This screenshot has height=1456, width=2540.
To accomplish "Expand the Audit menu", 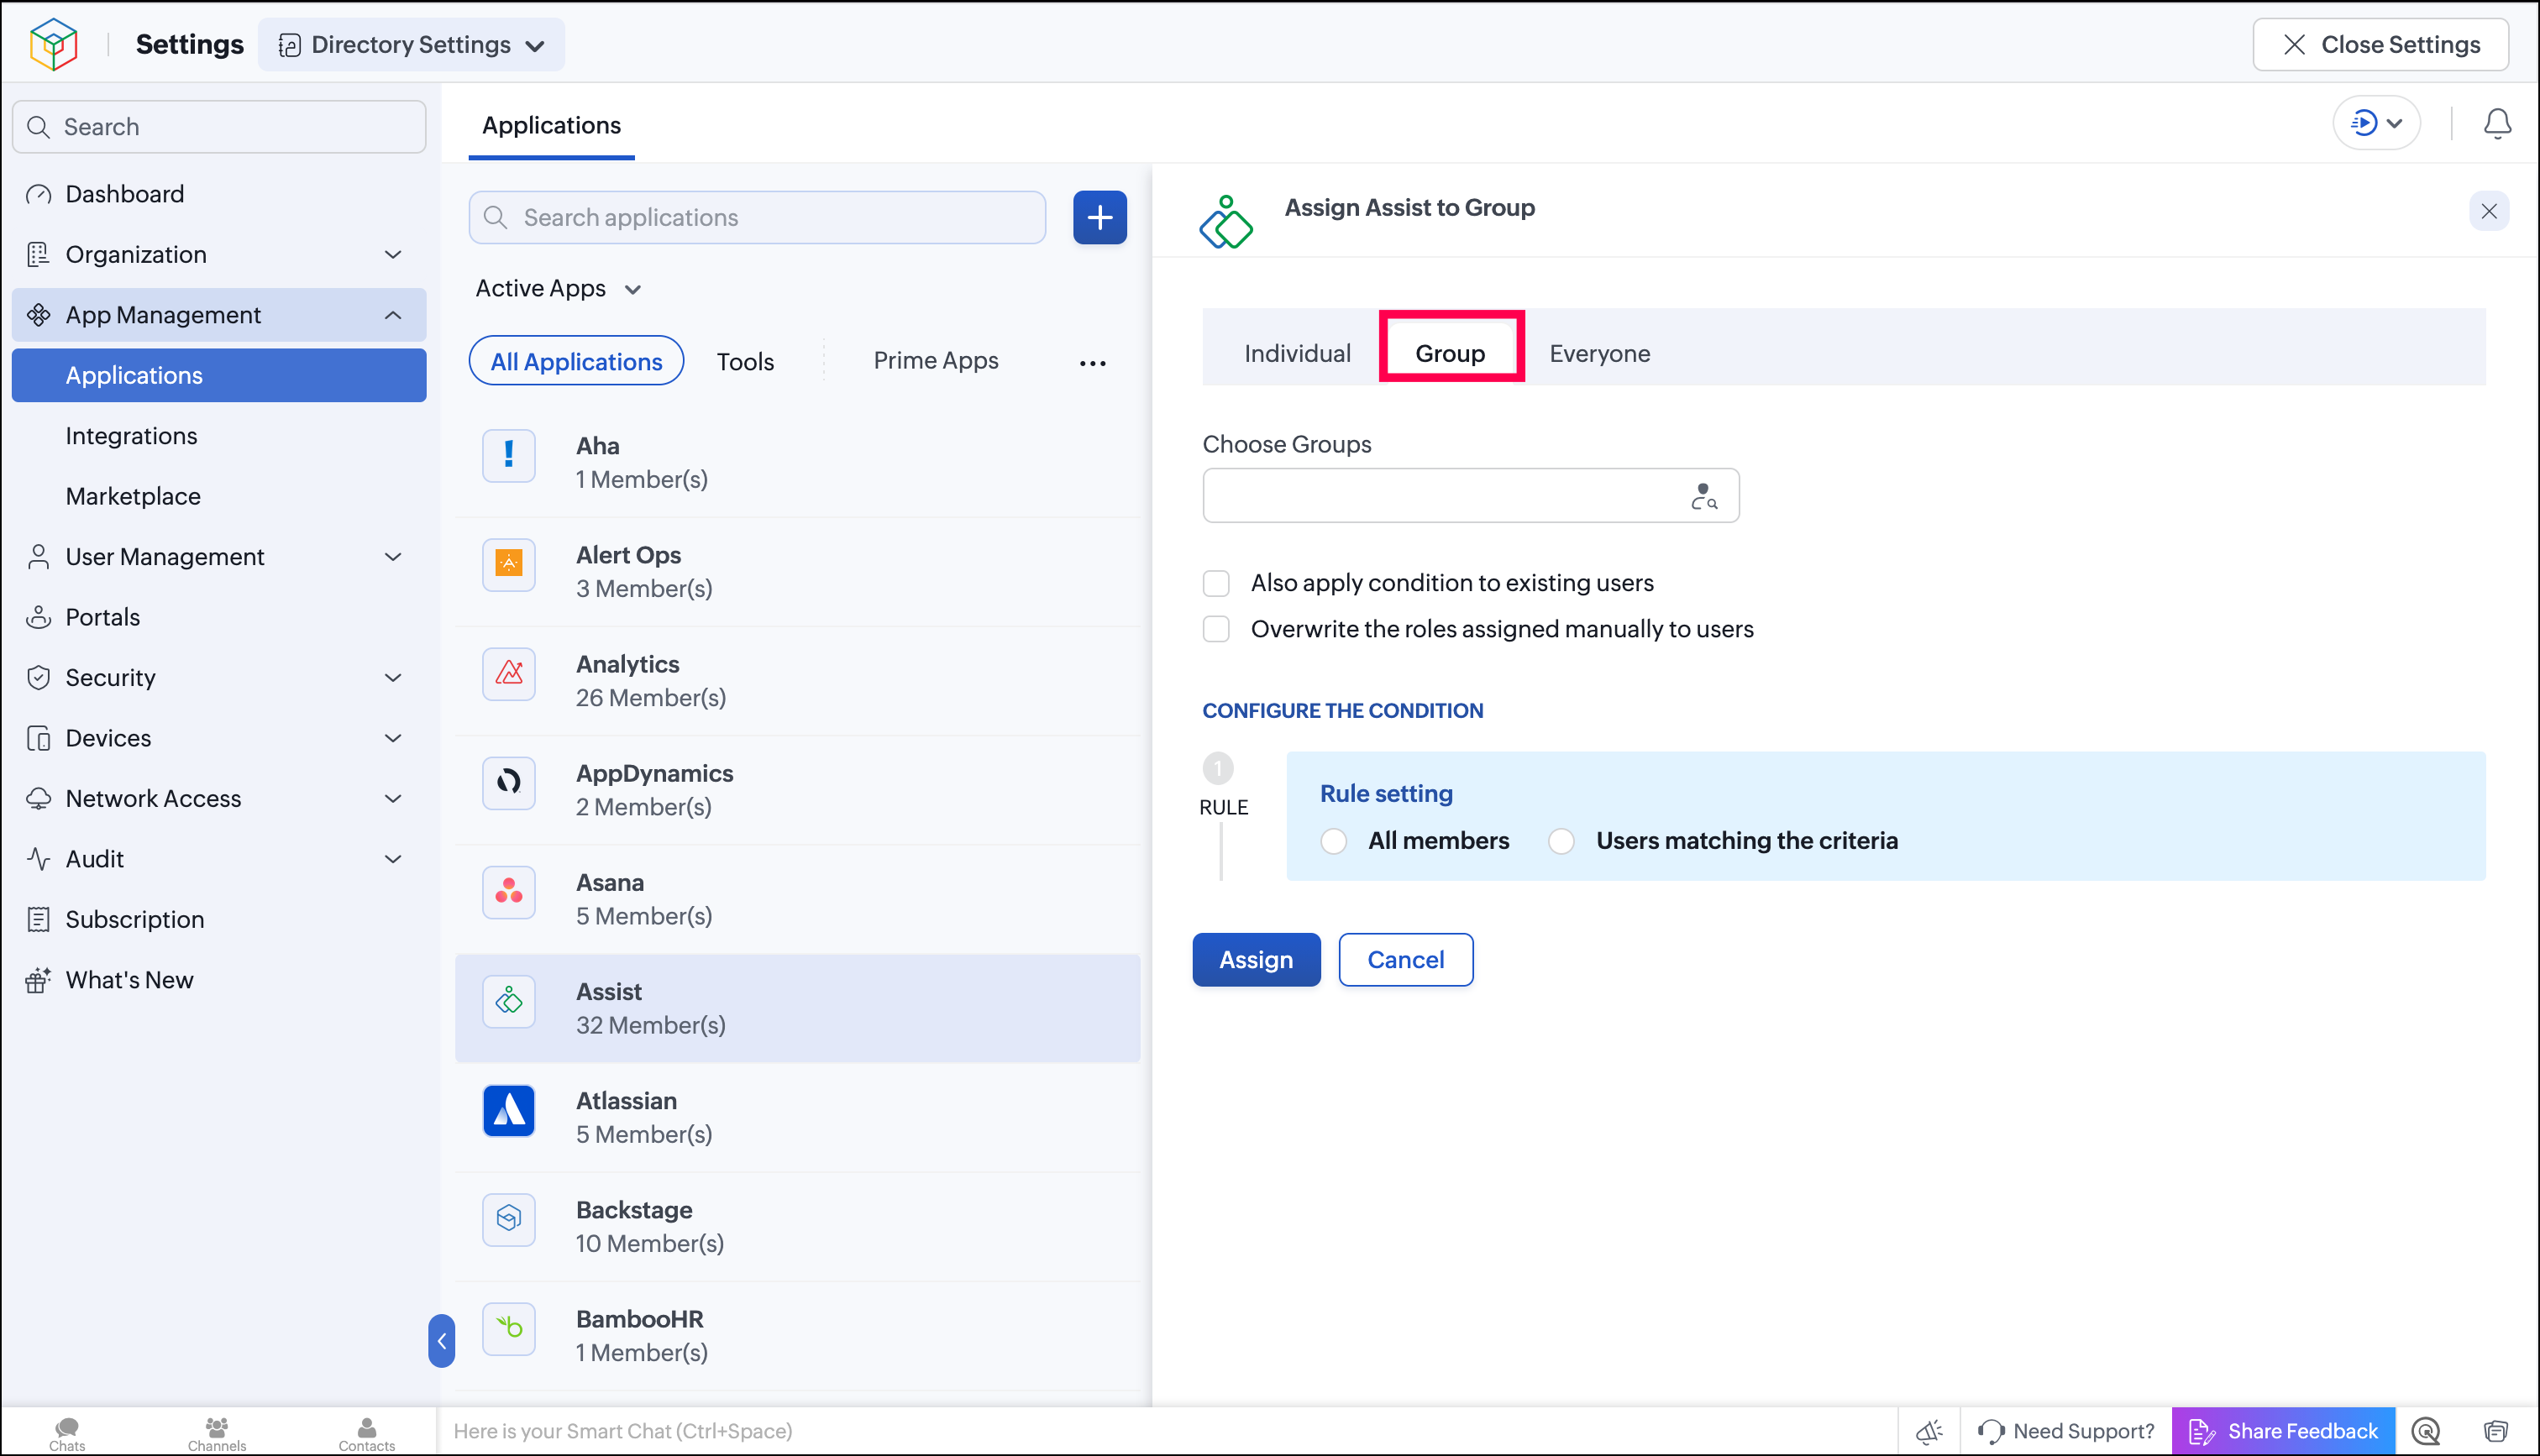I will [x=393, y=859].
